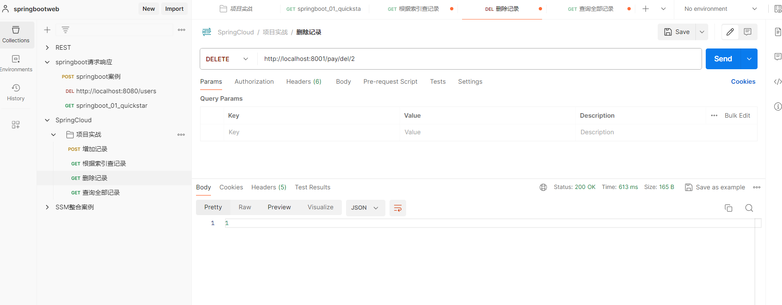Viewport: 782px width, 305px height.
Task: Open the environment quick look icon
Action: click(777, 9)
